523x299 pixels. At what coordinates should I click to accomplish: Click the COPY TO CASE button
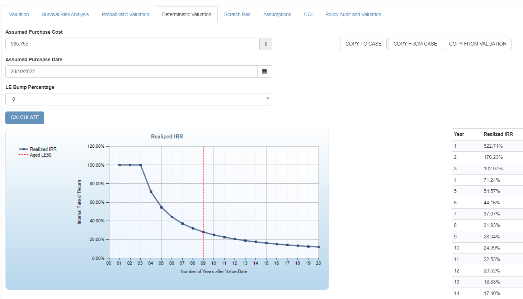click(363, 44)
